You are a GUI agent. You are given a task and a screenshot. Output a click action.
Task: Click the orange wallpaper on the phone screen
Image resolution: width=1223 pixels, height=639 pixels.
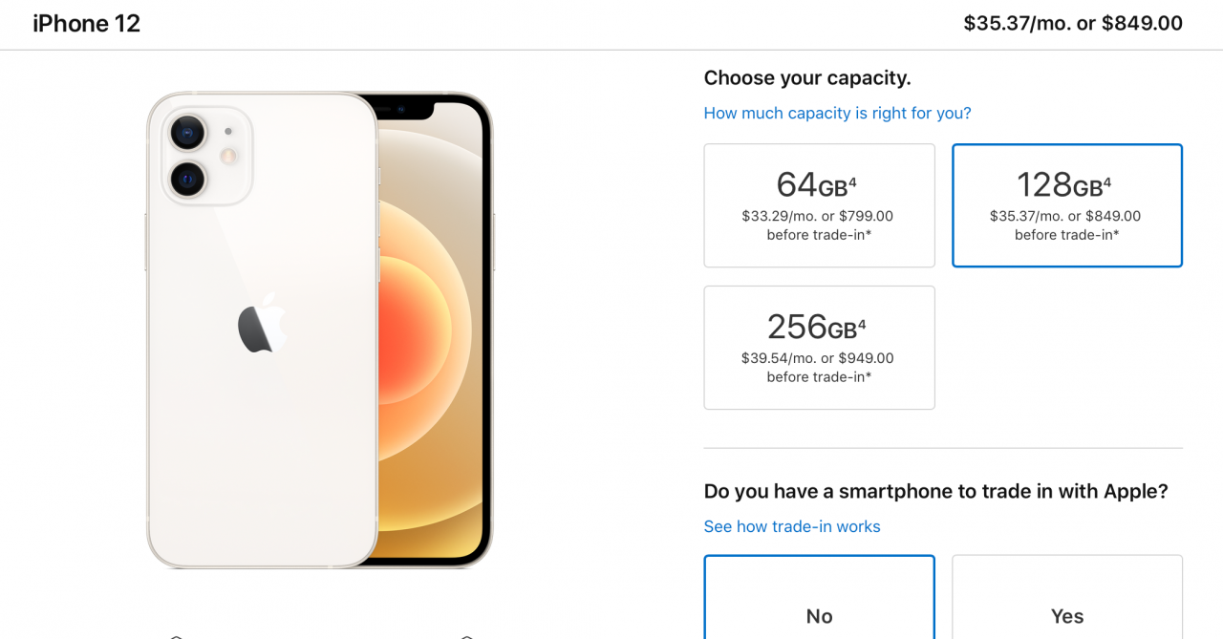click(x=420, y=334)
